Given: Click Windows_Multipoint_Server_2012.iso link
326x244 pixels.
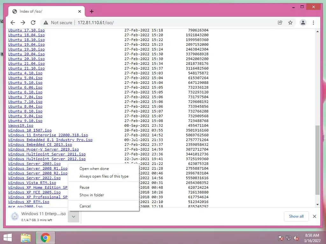Looking at the screenshot, I should point(47,159).
